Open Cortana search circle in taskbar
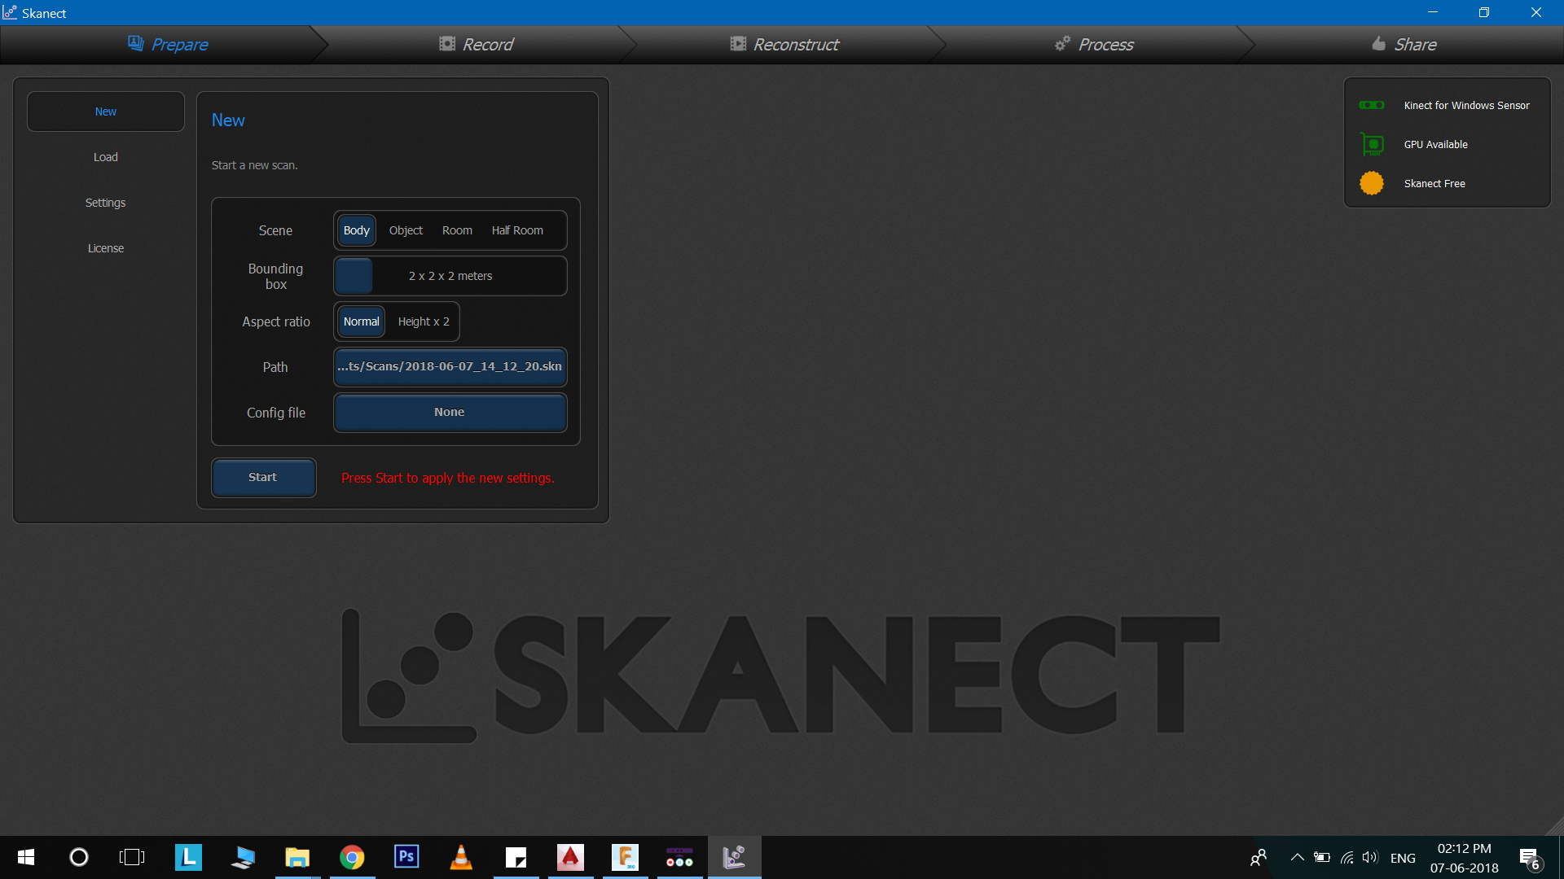The height and width of the screenshot is (879, 1564). [79, 857]
